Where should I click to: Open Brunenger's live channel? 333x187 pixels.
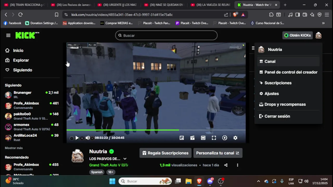click(x=32, y=95)
